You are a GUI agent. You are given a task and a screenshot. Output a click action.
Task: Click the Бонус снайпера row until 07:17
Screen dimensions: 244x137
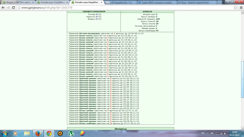(104, 123)
